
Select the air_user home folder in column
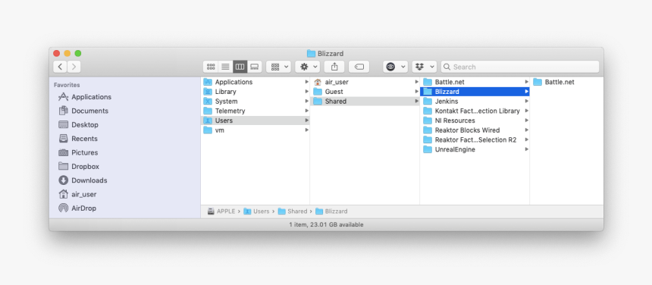[365, 82]
